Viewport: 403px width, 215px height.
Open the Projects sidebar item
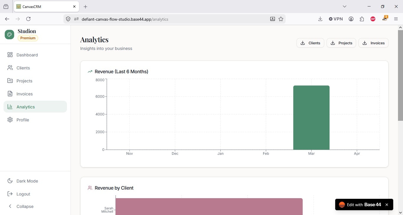[35, 81]
